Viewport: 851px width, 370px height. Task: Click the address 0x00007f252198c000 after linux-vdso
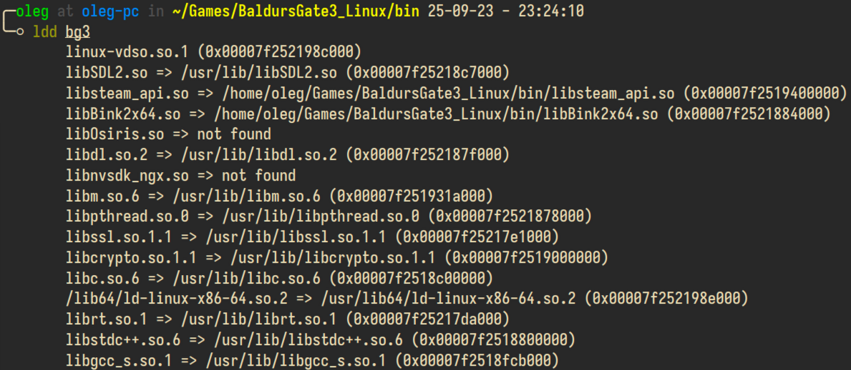[x=280, y=53]
